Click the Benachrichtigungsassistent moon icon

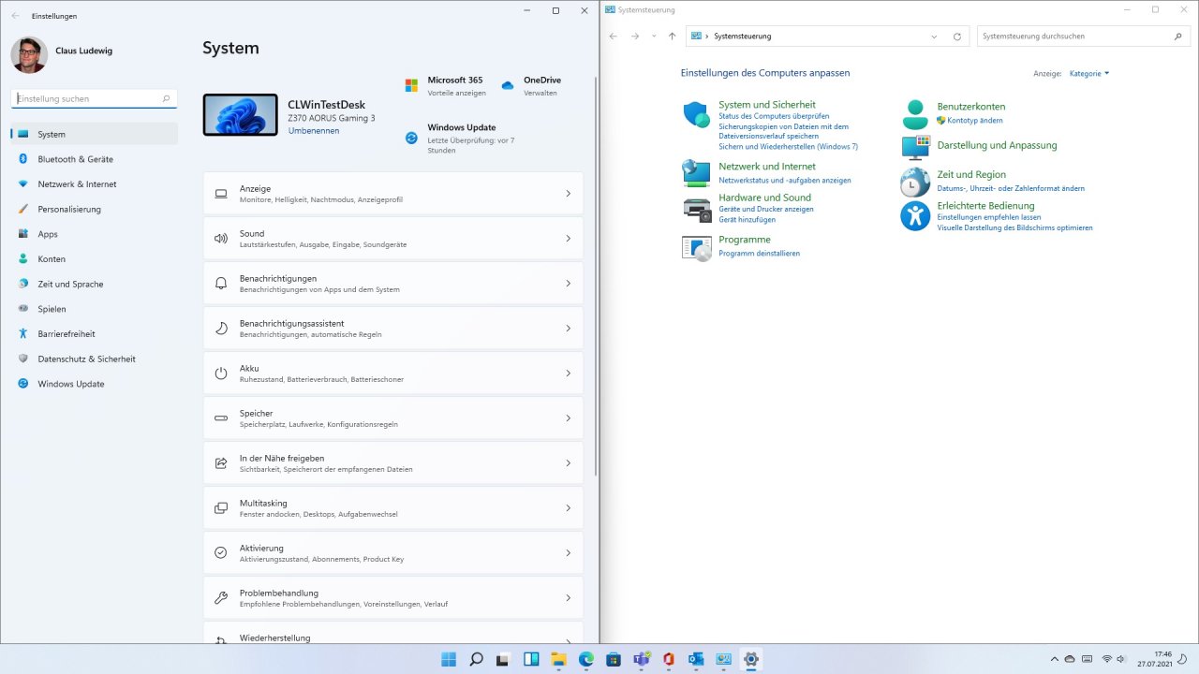pos(221,329)
